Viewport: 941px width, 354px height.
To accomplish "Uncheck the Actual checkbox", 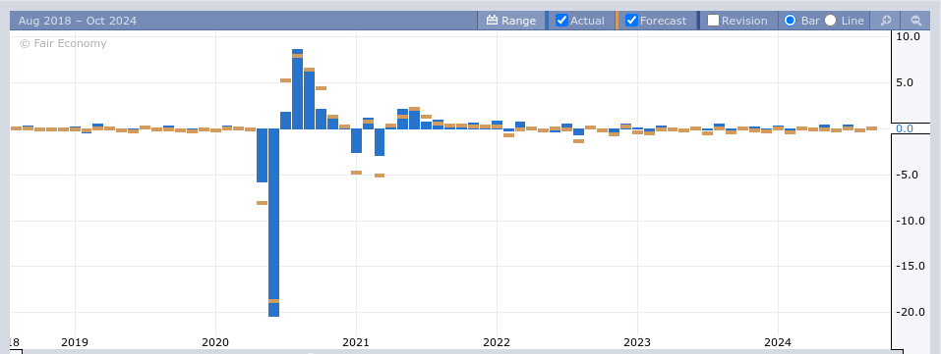I will point(561,21).
